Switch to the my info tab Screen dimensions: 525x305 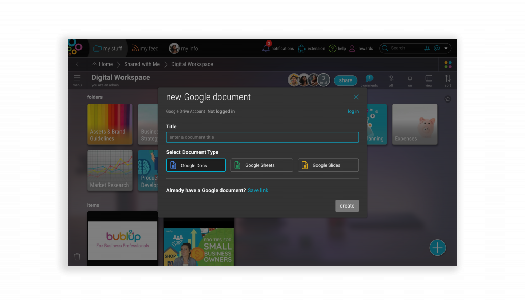pyautogui.click(x=184, y=48)
